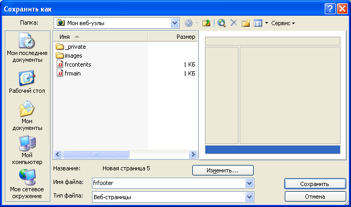Select the main right frame in preview
The image size is (351, 207).
click(x=290, y=95)
